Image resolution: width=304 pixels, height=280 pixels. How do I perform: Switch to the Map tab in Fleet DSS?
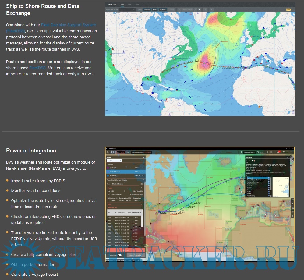pyautogui.click(x=122, y=5)
